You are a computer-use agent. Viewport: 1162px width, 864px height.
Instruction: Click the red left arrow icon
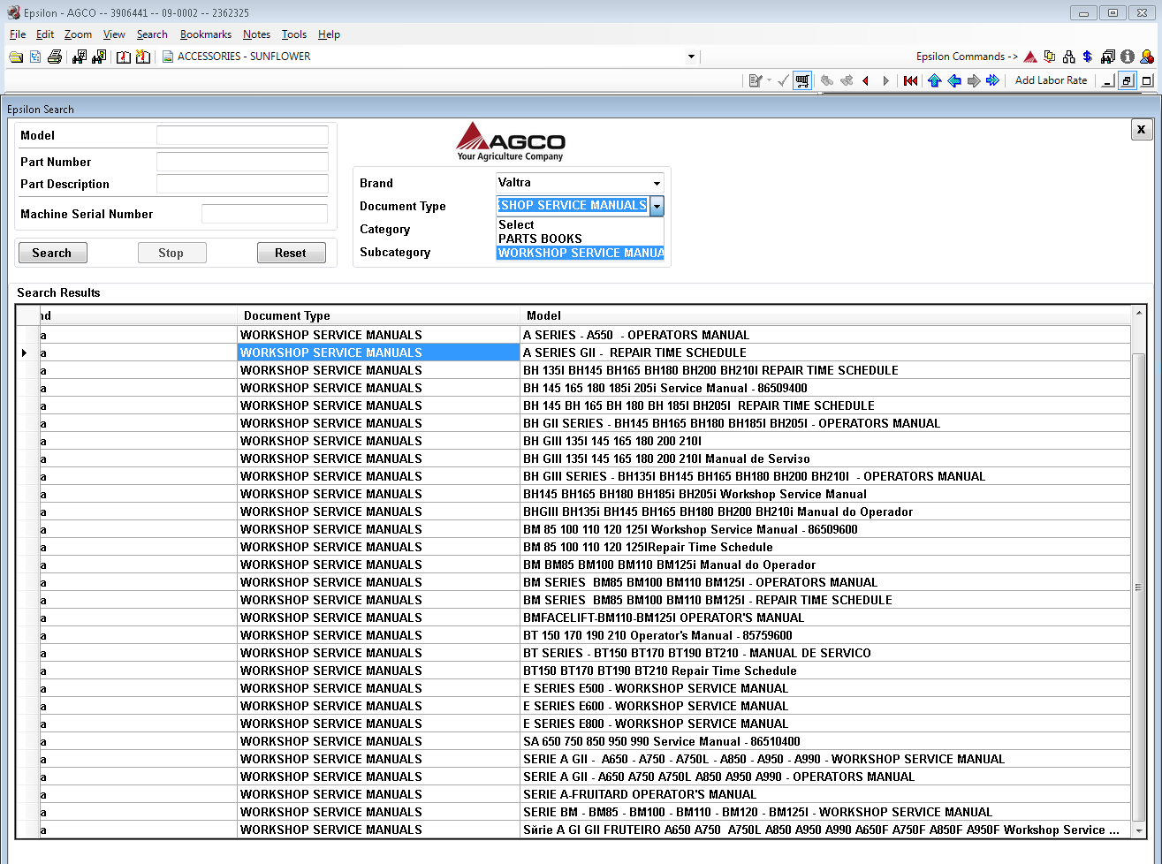[866, 80]
